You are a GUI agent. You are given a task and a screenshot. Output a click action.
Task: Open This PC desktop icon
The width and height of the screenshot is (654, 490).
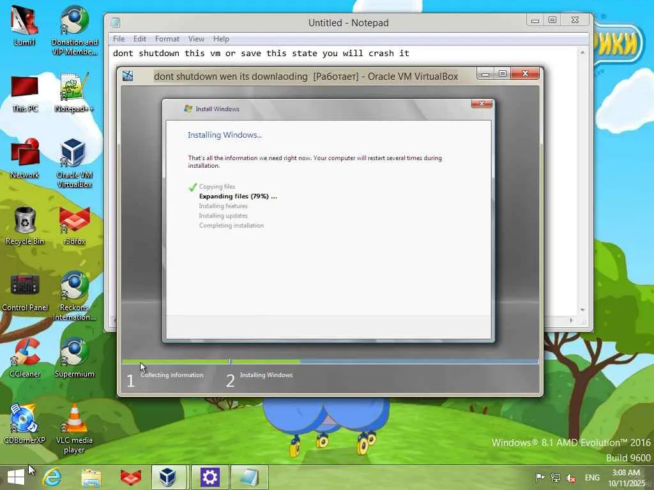(25, 94)
